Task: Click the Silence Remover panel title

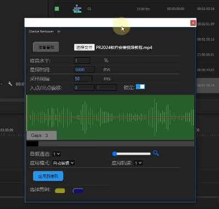Action: click(x=41, y=31)
